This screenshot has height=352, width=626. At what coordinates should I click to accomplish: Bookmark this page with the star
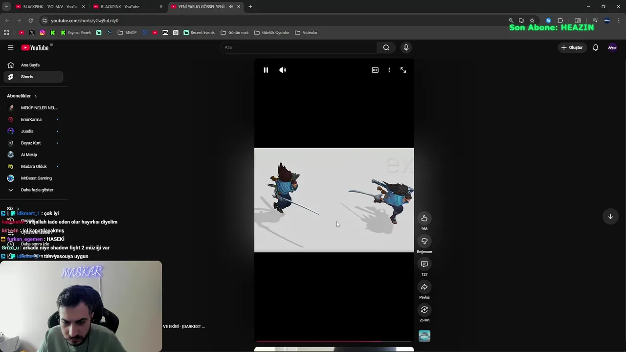532,21
